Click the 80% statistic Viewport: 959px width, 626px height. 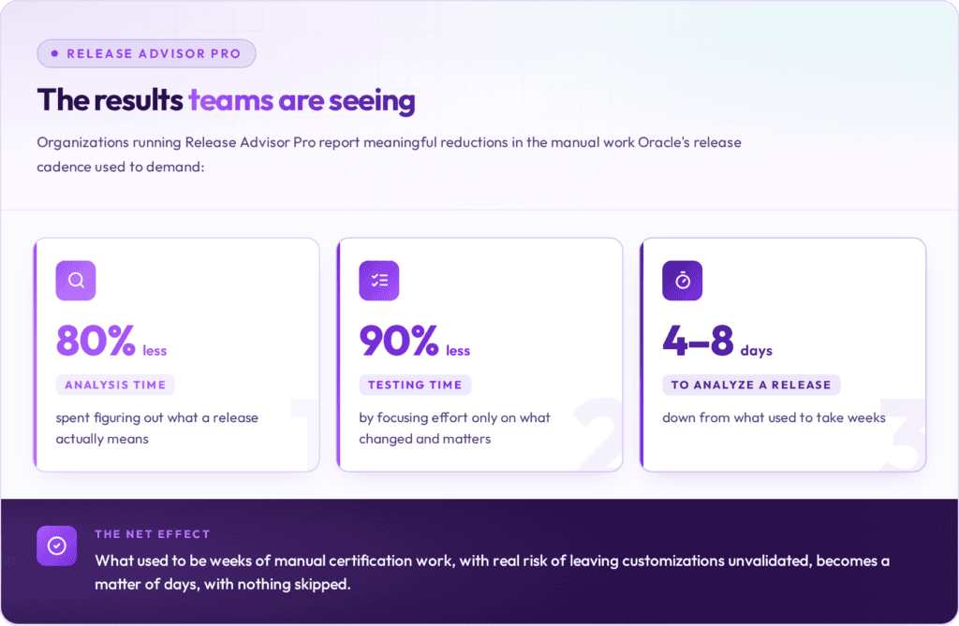[x=96, y=341]
